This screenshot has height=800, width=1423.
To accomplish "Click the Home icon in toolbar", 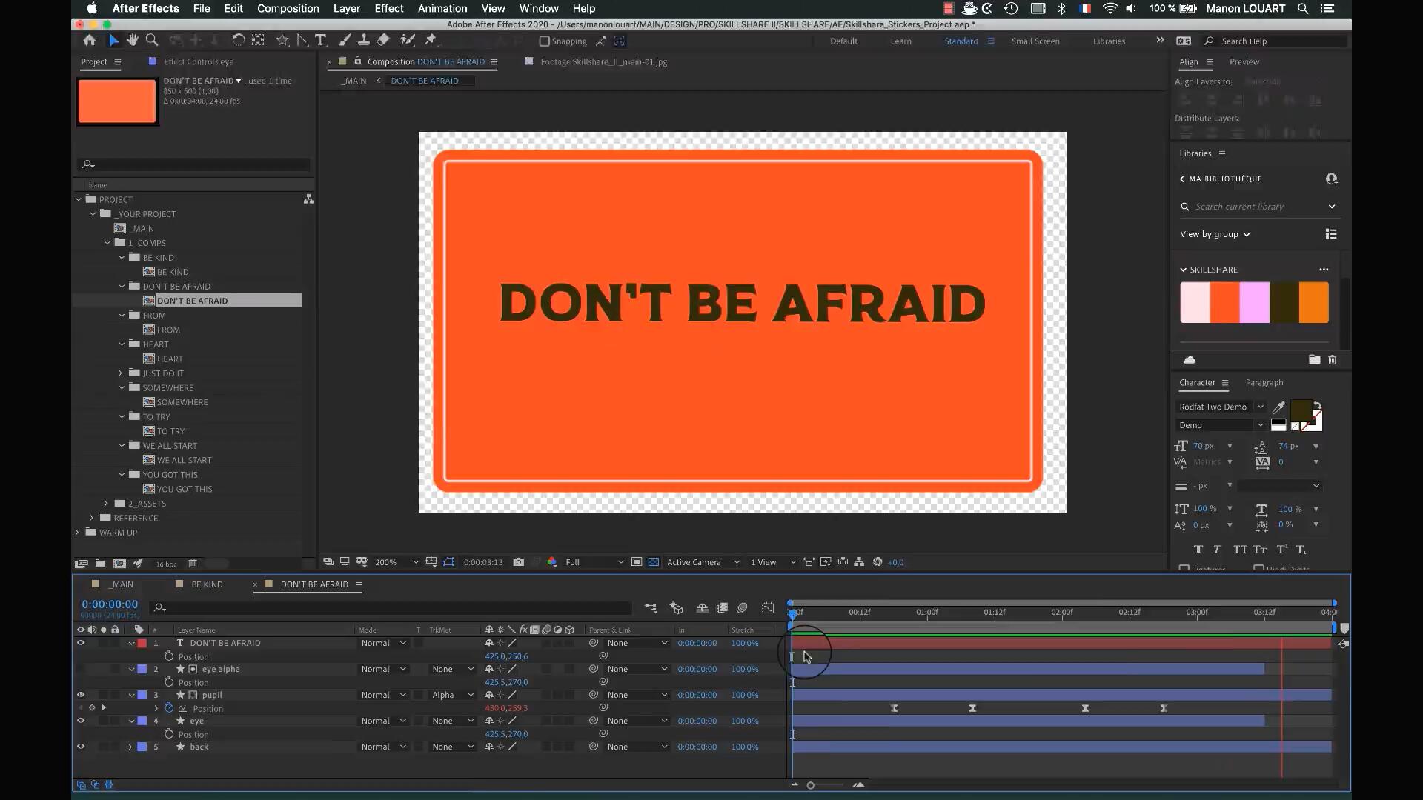I will [x=90, y=41].
